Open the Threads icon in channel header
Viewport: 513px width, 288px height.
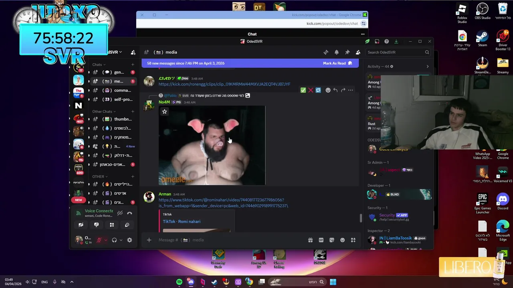point(326,52)
